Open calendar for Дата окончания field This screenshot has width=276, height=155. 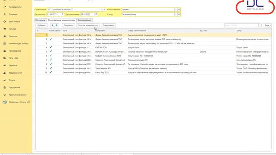click(x=96, y=14)
